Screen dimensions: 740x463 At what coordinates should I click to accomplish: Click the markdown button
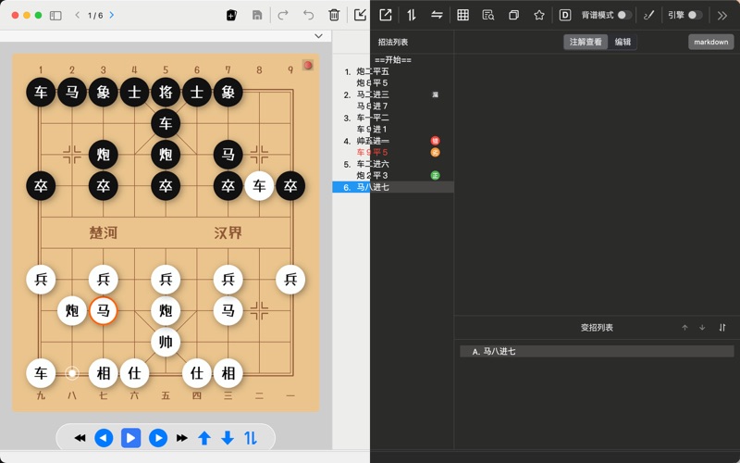pos(710,42)
